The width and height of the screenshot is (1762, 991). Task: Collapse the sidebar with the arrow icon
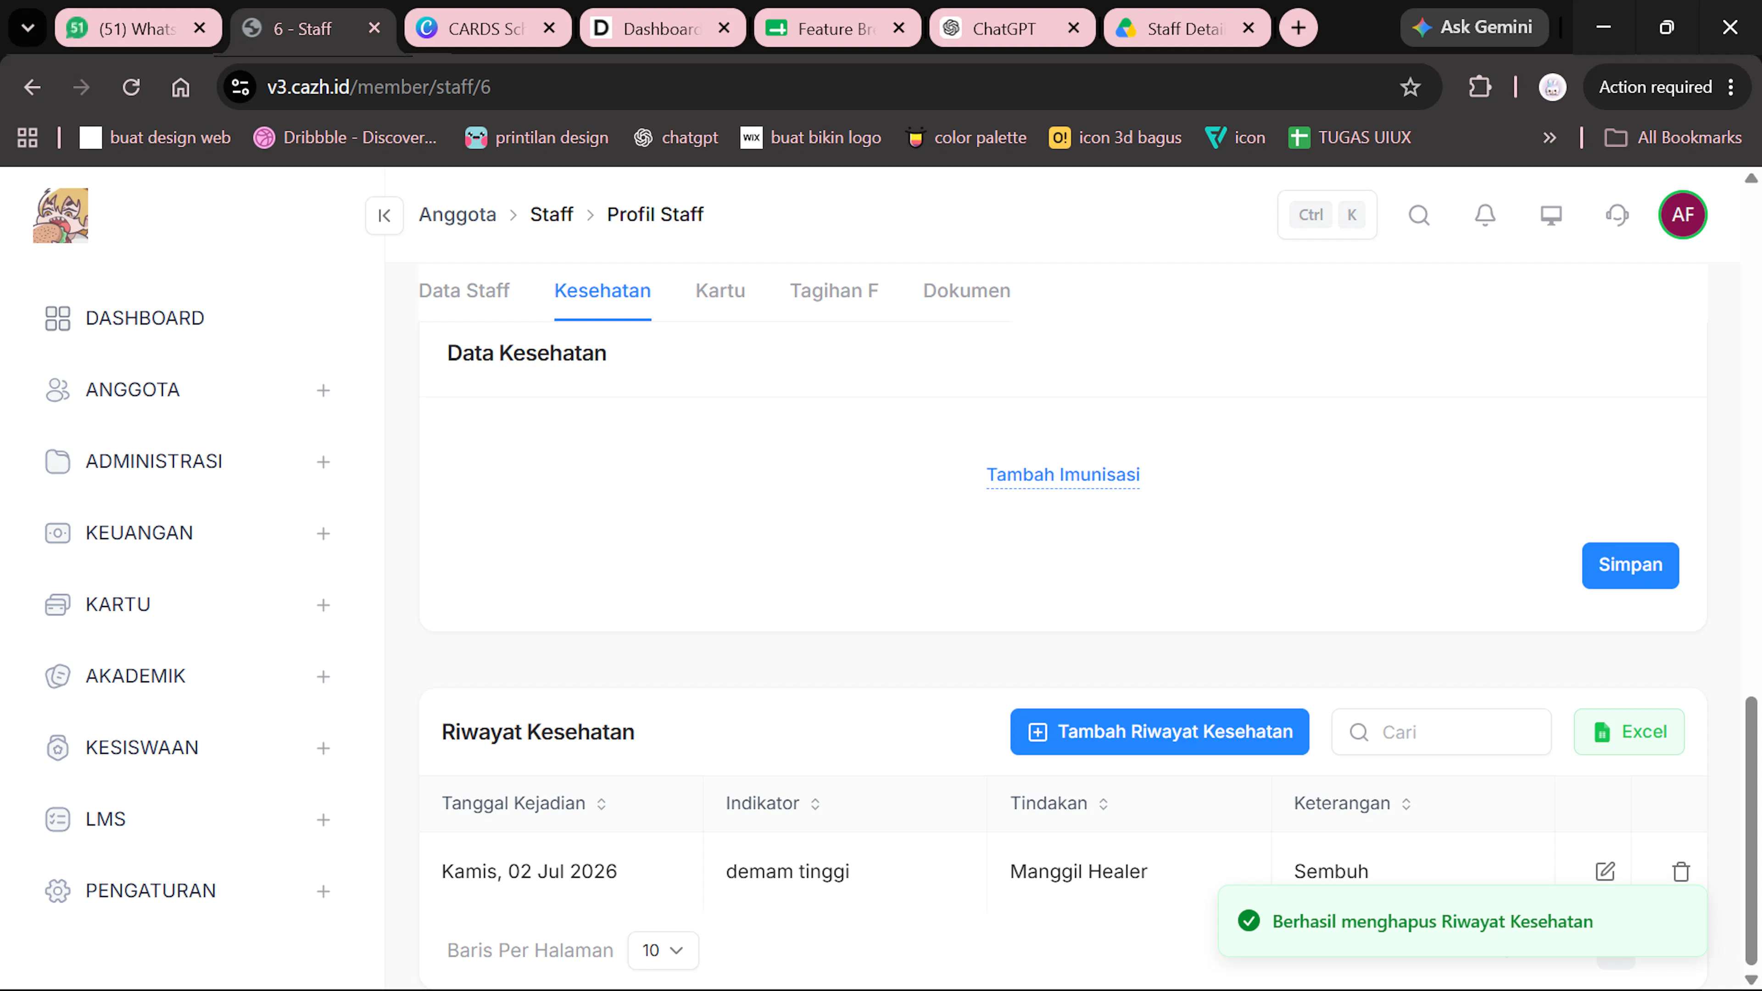(x=385, y=216)
